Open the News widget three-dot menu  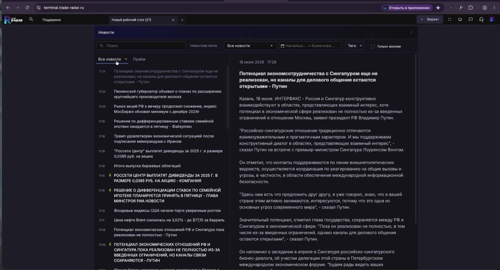pos(411,33)
